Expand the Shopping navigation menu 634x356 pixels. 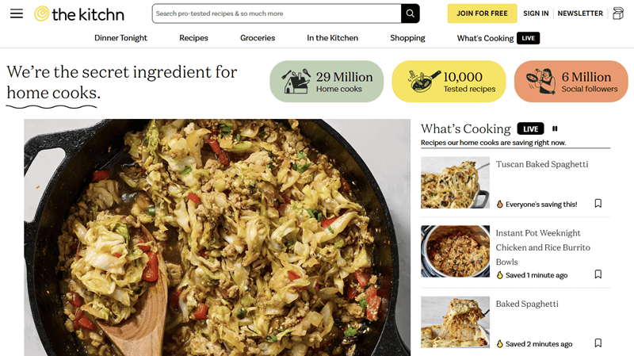[x=407, y=38]
